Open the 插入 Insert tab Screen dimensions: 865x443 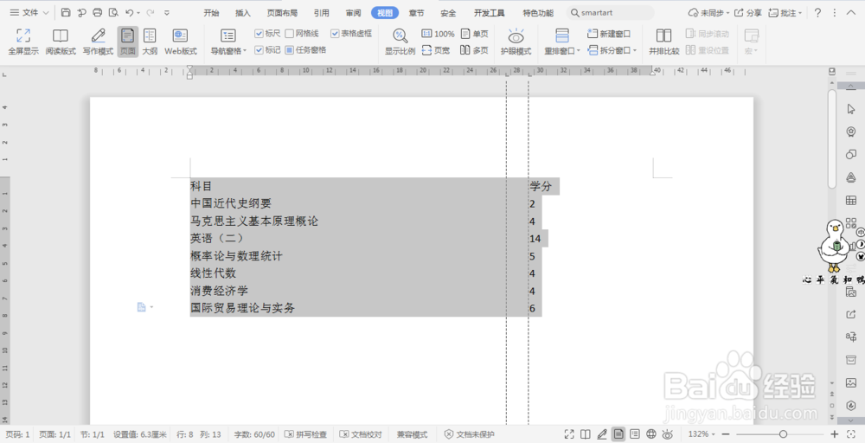(243, 13)
